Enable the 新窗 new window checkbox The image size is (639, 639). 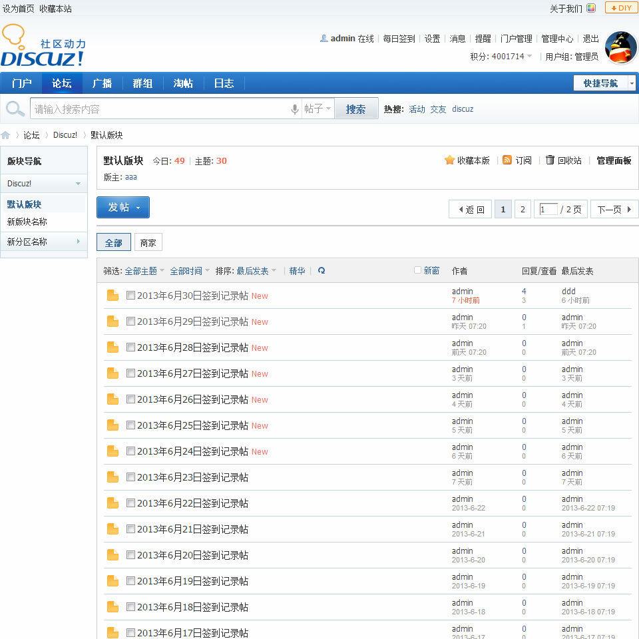(418, 270)
